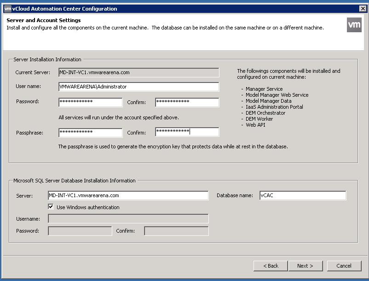369x281 pixels.
Task: Focus the Current Server field
Action: point(139,72)
